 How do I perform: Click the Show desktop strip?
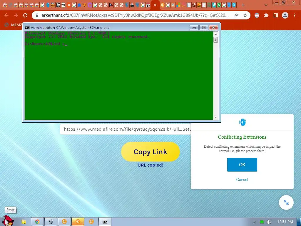tap(299, 222)
